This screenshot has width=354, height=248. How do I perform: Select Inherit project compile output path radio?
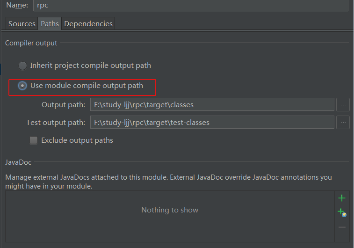tap(22, 66)
